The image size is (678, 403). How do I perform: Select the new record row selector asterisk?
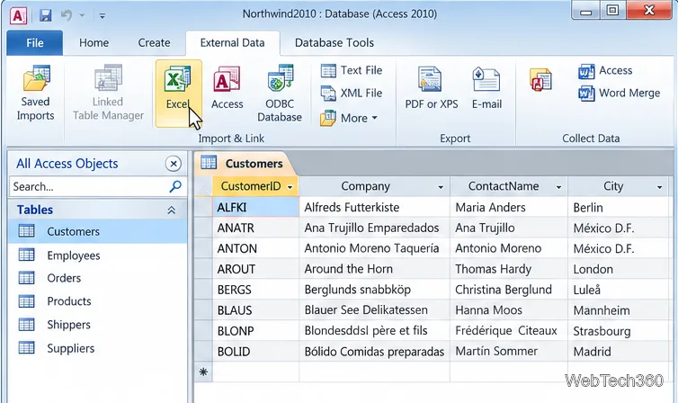203,372
